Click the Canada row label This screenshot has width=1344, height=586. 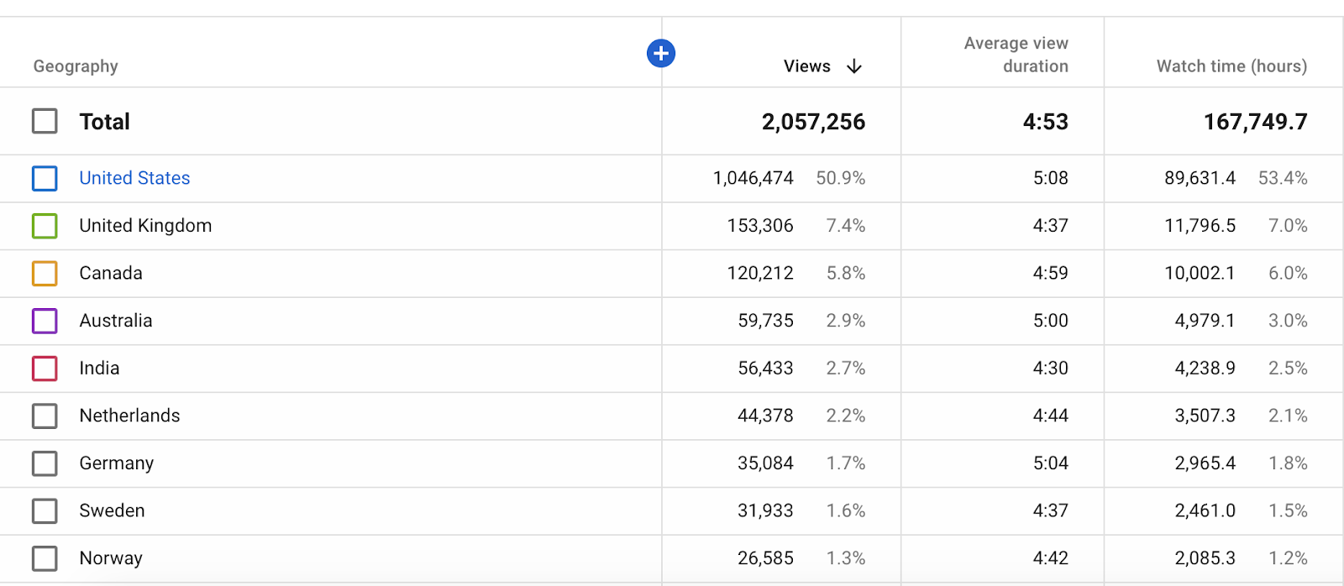pyautogui.click(x=111, y=274)
